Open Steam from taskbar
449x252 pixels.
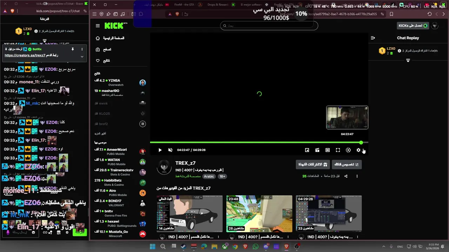[x=183, y=246]
